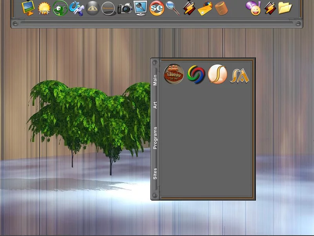This screenshot has width=314, height=236.
Task: Click the weather sun widget icon
Action: coord(44,8)
